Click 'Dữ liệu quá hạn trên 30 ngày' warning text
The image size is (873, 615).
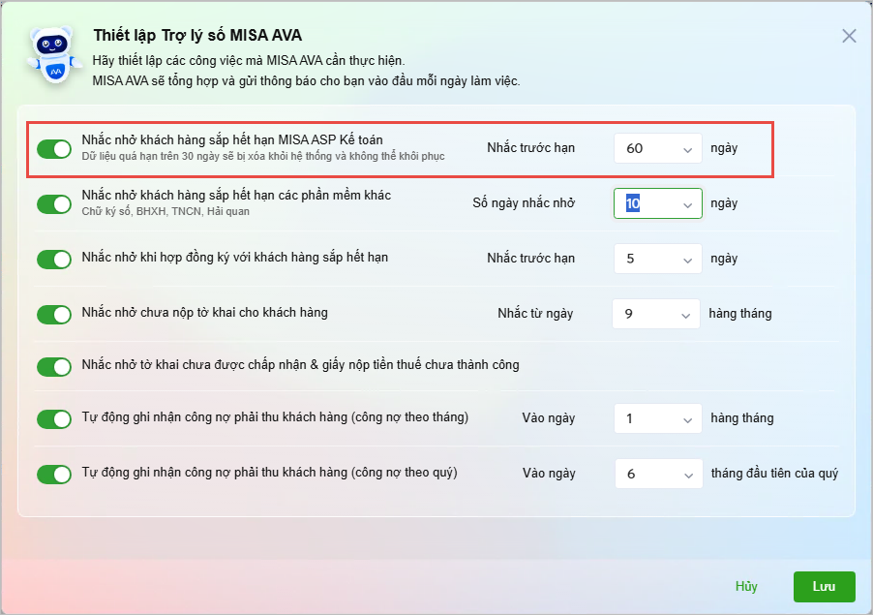coord(263,157)
